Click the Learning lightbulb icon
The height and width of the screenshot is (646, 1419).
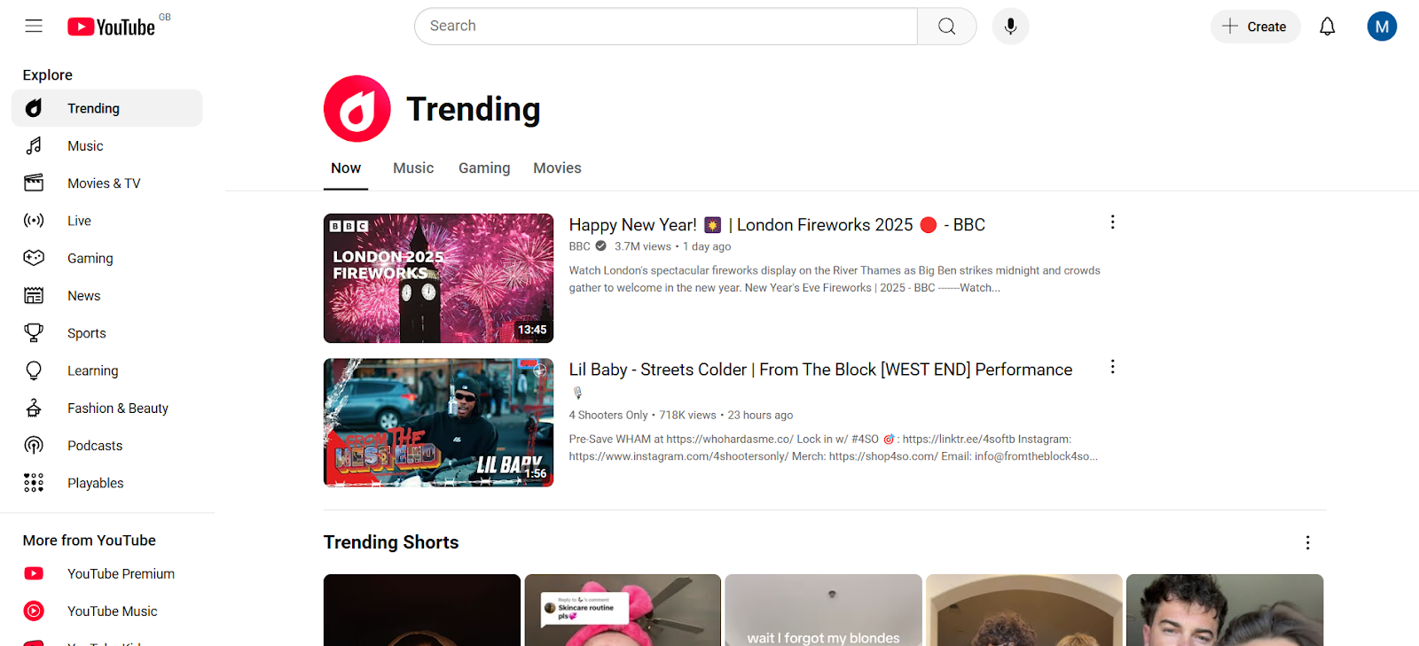pyautogui.click(x=34, y=370)
